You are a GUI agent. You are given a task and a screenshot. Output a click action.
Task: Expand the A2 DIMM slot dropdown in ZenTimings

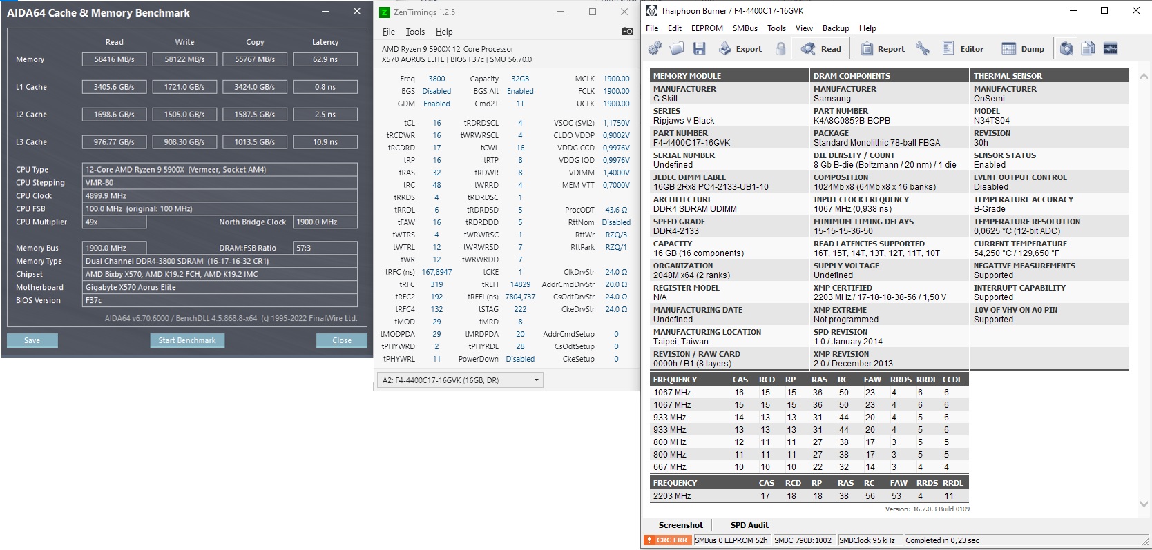tap(460, 380)
